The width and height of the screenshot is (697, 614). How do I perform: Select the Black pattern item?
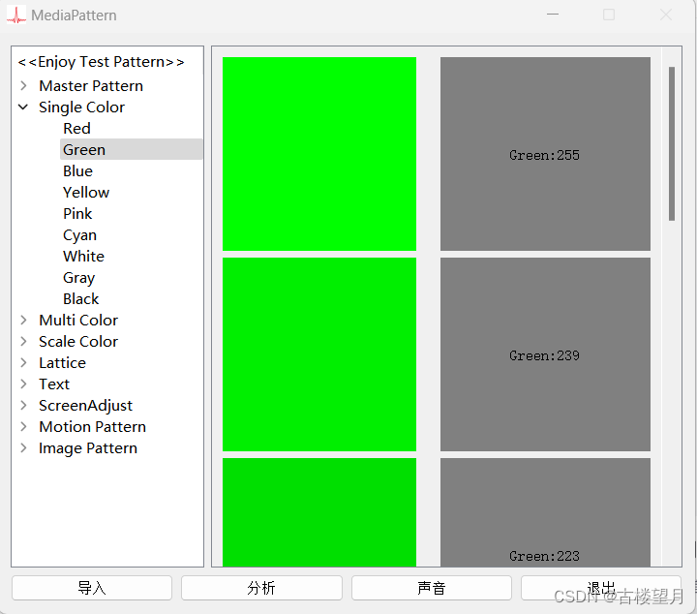[81, 299]
